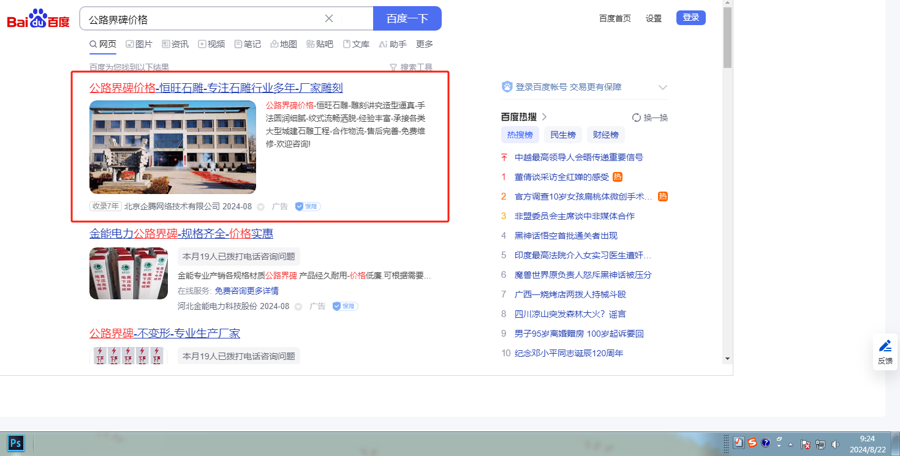Switch to the 视频 search tab
The image size is (900, 456).
click(x=211, y=44)
